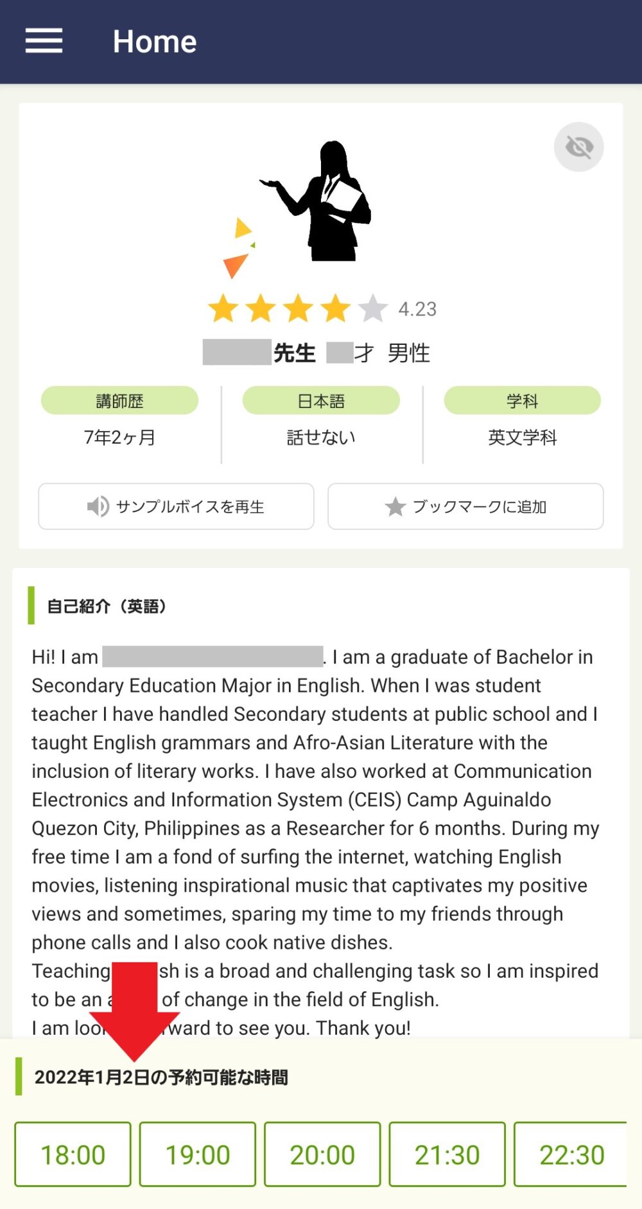Tap the bookmark star icon

point(395,507)
